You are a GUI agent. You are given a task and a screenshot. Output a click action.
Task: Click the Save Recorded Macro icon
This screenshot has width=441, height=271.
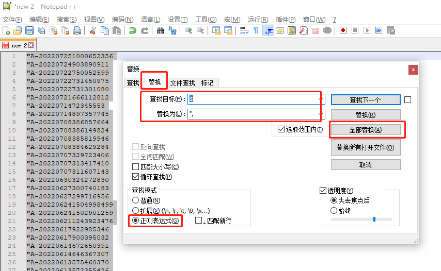[x=391, y=30]
